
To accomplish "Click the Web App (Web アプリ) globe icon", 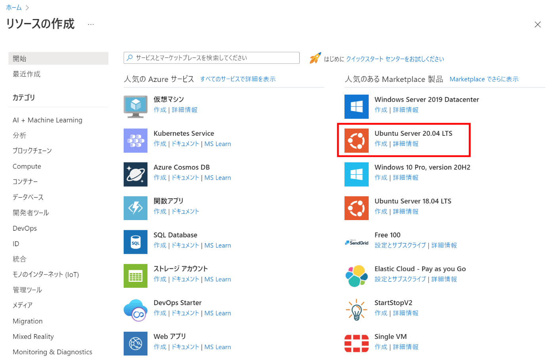I will pos(136,344).
